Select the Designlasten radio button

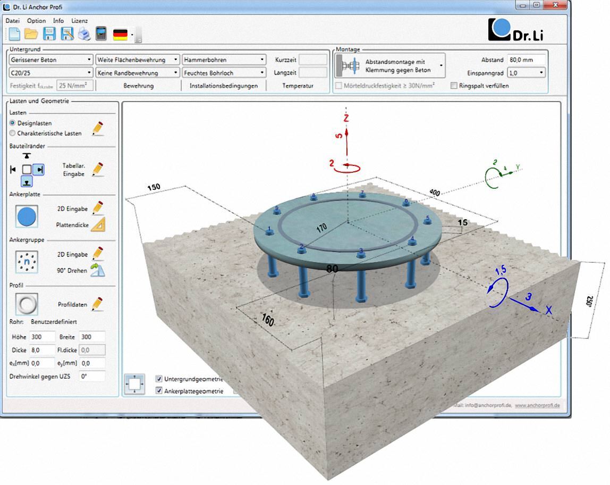[x=12, y=123]
